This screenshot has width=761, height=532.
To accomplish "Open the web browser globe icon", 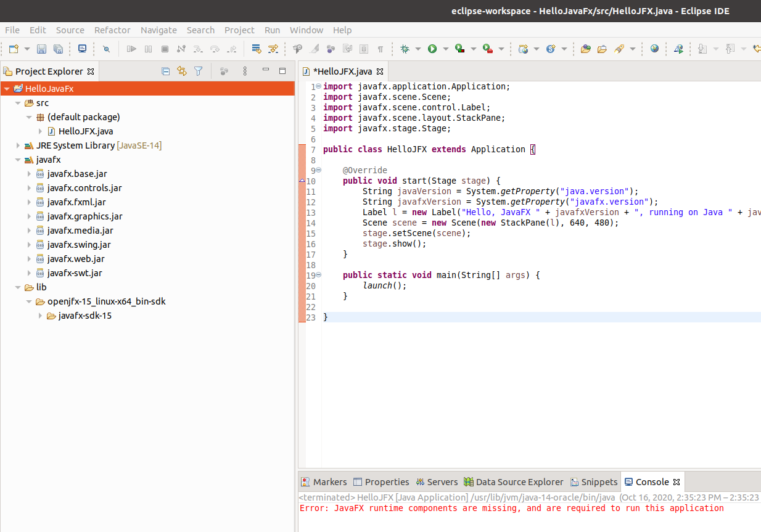I will [x=654, y=49].
